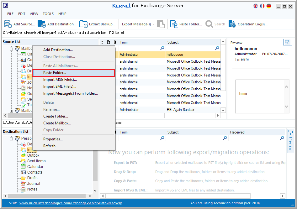Click the destination Received filter search icon

tap(282, 138)
